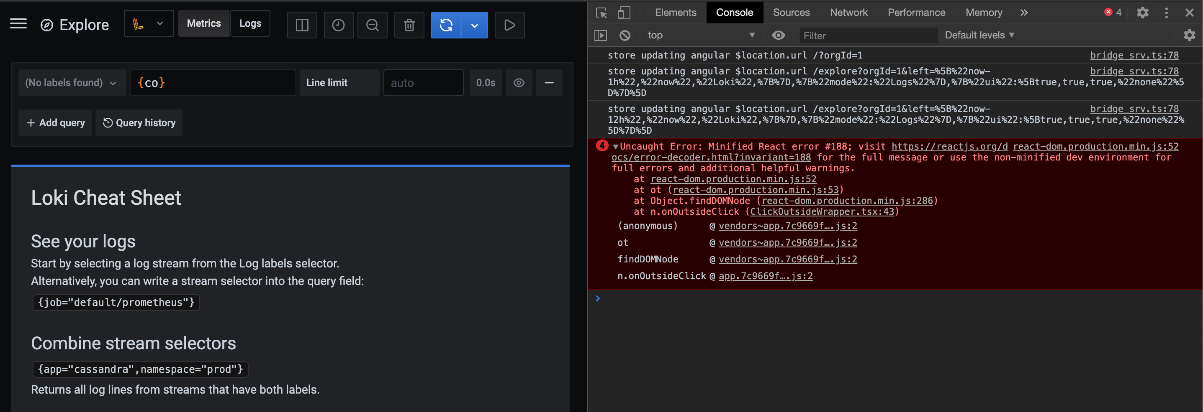Image resolution: width=1203 pixels, height=412 pixels.
Task: Switch to Metrics mode
Action: point(203,24)
